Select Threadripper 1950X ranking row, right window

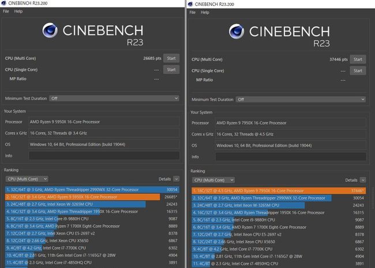click(279, 212)
